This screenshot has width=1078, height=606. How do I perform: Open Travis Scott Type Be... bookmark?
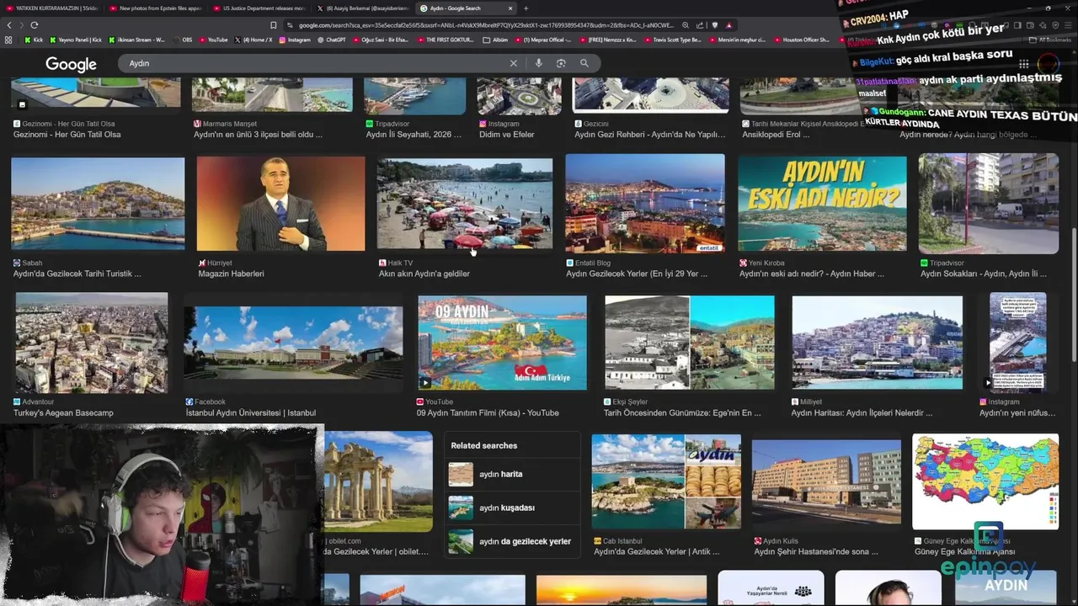click(675, 40)
